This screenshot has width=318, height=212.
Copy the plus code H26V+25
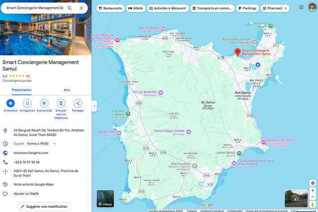[46, 173]
